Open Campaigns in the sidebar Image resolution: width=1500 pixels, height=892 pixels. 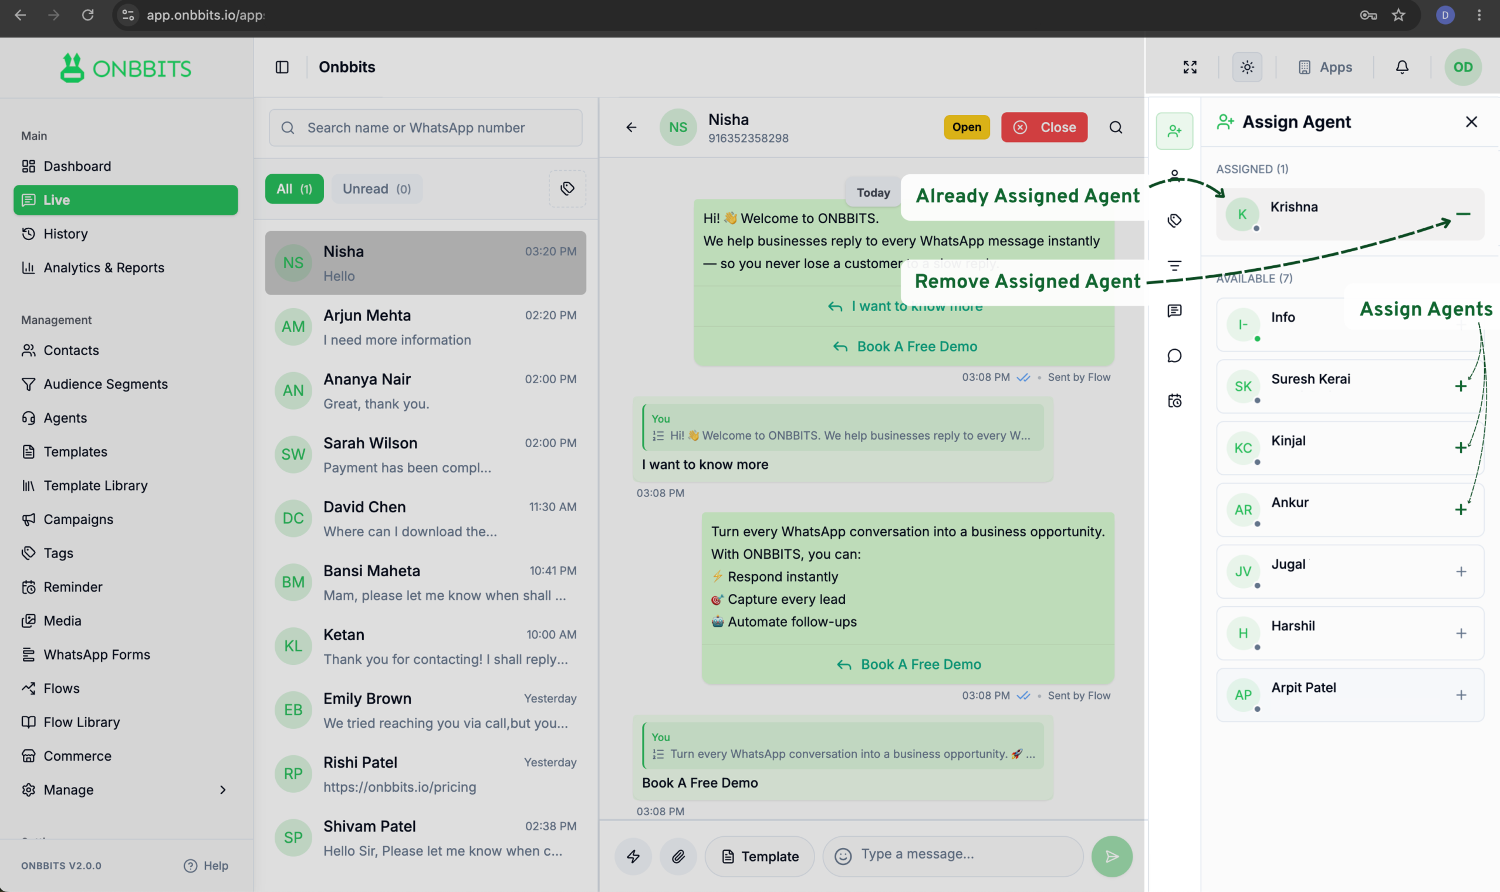tap(126, 519)
